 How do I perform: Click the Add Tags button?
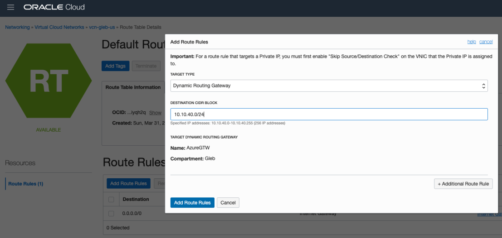[115, 66]
